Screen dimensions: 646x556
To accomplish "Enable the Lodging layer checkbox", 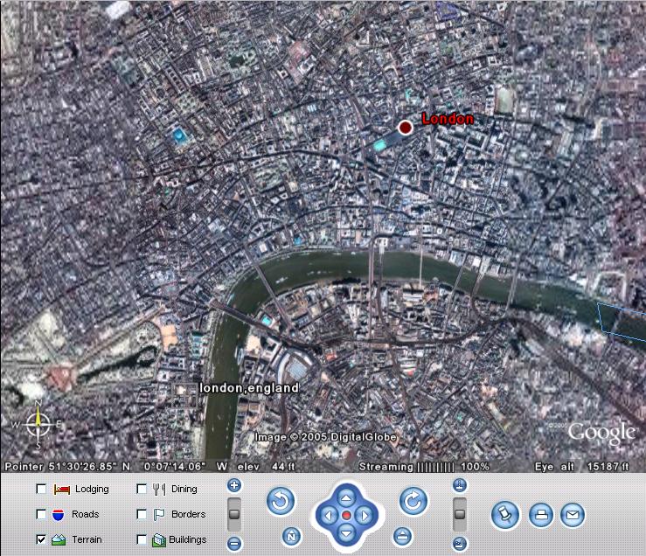I will [x=41, y=489].
